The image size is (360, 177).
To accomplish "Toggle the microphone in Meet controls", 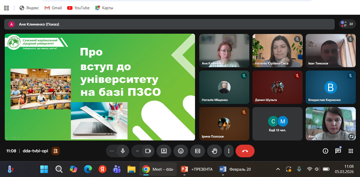I will 123,151.
